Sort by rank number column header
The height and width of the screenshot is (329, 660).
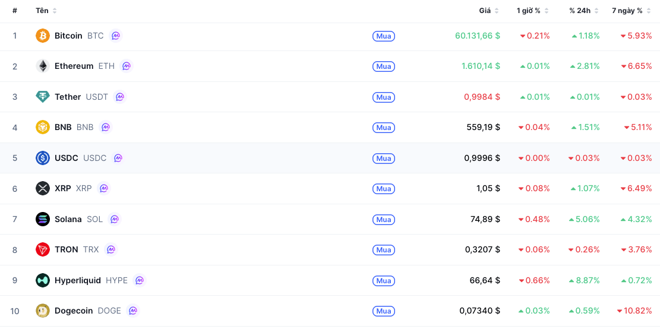[x=15, y=11]
